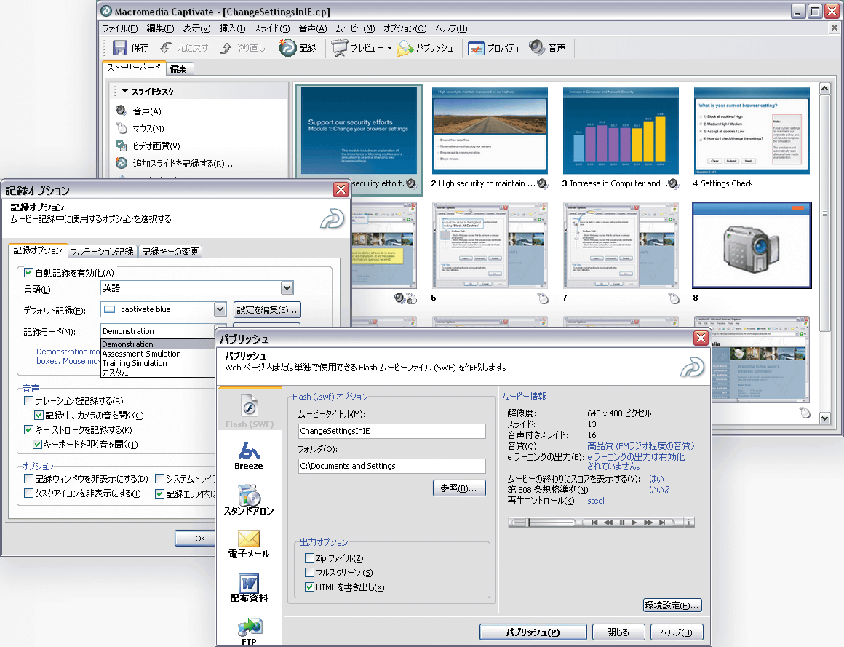Viewport: 844px width, 647px height.
Task: Click the play button in playback control preview
Action: coord(634,523)
